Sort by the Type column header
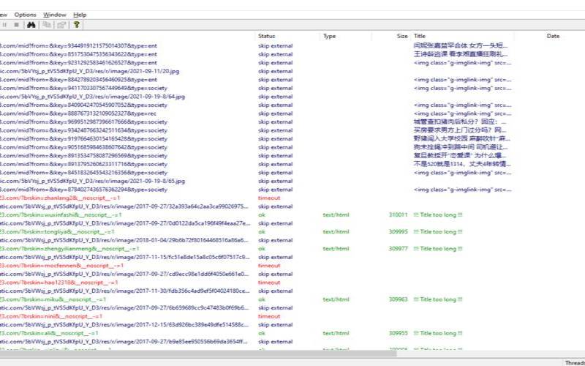The width and height of the screenshot is (585, 366). click(330, 36)
